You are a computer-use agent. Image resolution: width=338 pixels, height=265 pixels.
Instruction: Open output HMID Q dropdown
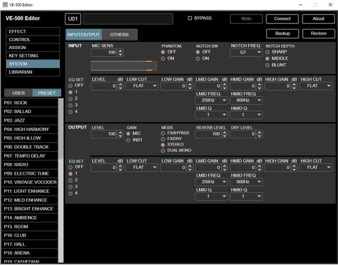point(246,197)
